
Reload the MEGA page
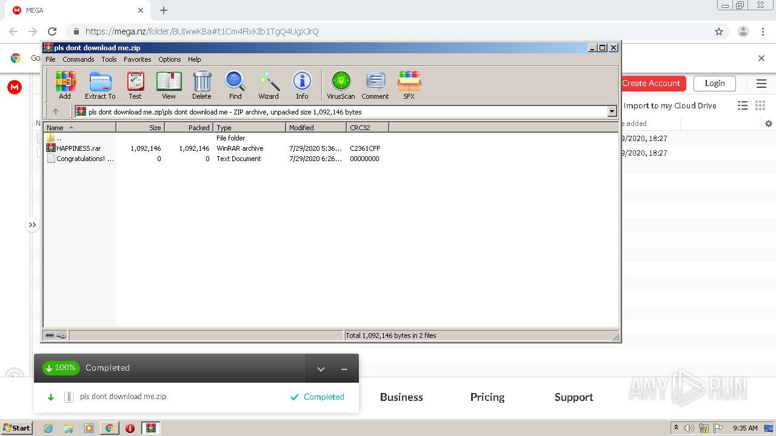click(52, 31)
